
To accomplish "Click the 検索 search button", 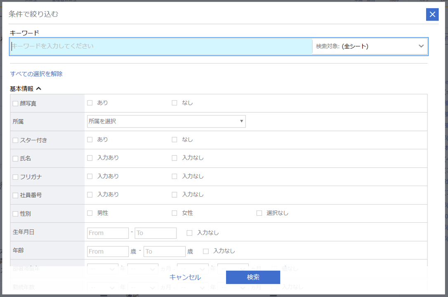I will [x=253, y=277].
